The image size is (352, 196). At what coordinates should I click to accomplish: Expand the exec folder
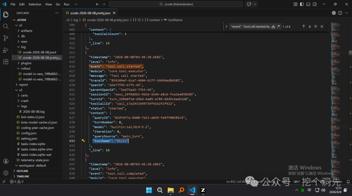point(18,41)
